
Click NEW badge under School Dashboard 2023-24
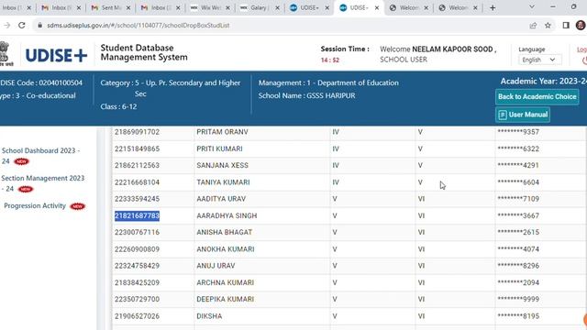[21, 161]
